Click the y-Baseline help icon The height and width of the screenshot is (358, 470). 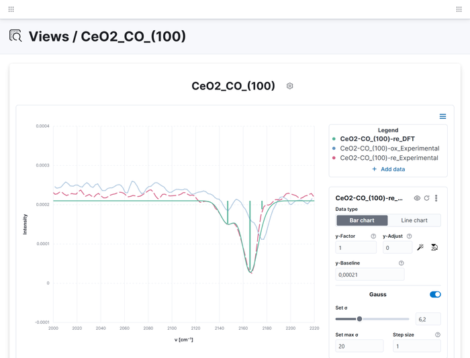click(401, 263)
